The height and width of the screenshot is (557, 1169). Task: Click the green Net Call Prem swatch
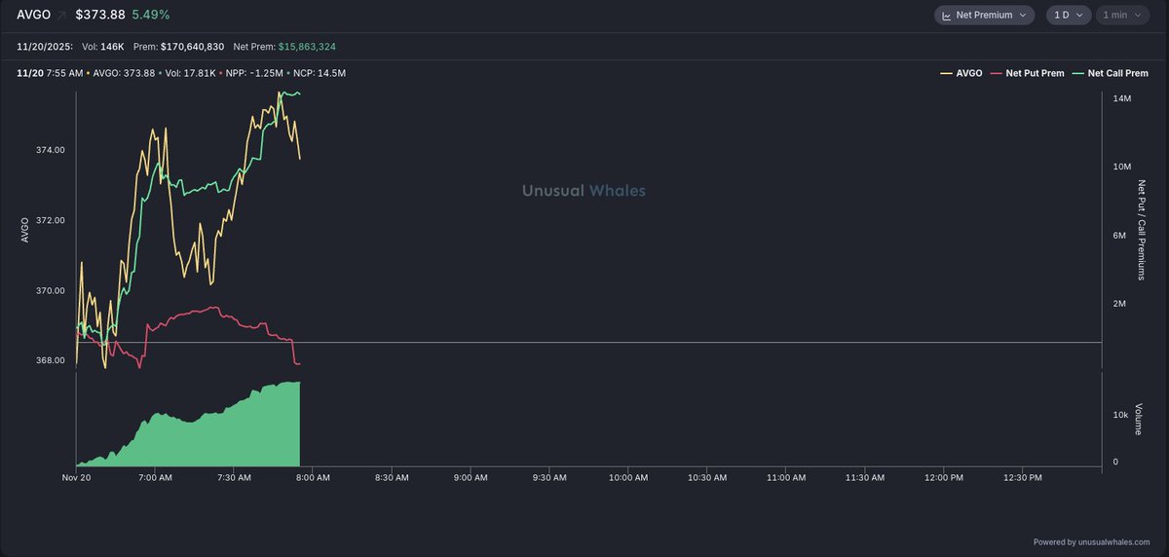click(1077, 73)
